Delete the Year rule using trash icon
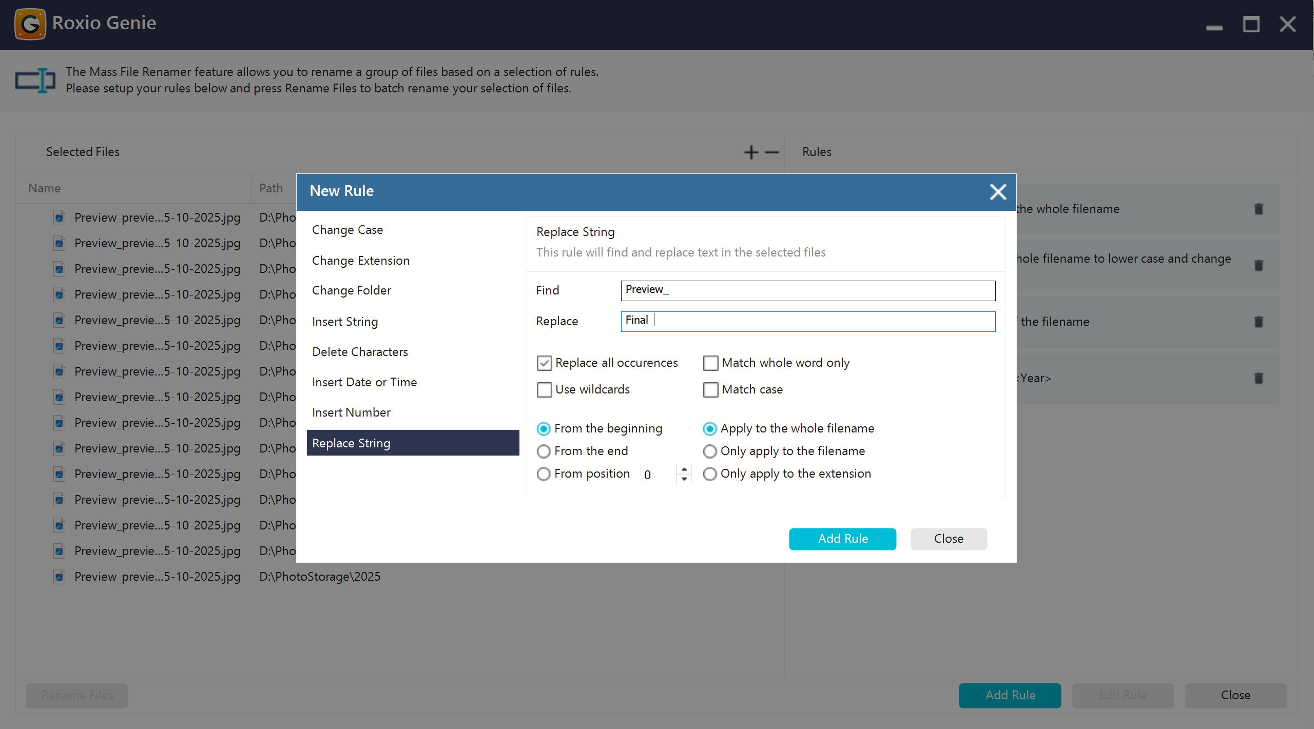Screen dimensions: 1314x729 click(x=1259, y=378)
